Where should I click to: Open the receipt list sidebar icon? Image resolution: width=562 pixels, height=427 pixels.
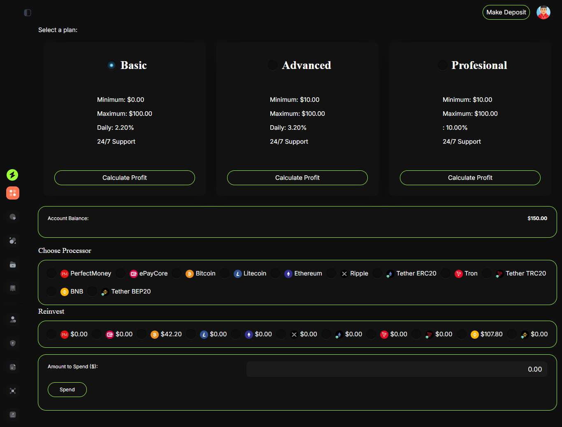(x=13, y=288)
